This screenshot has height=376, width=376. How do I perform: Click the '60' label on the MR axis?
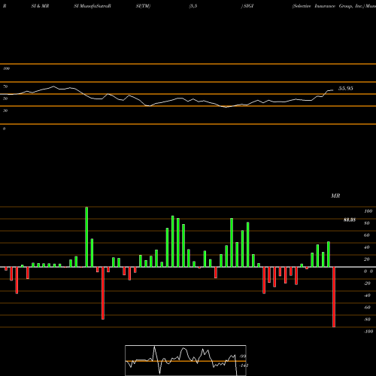pyautogui.click(x=366, y=235)
